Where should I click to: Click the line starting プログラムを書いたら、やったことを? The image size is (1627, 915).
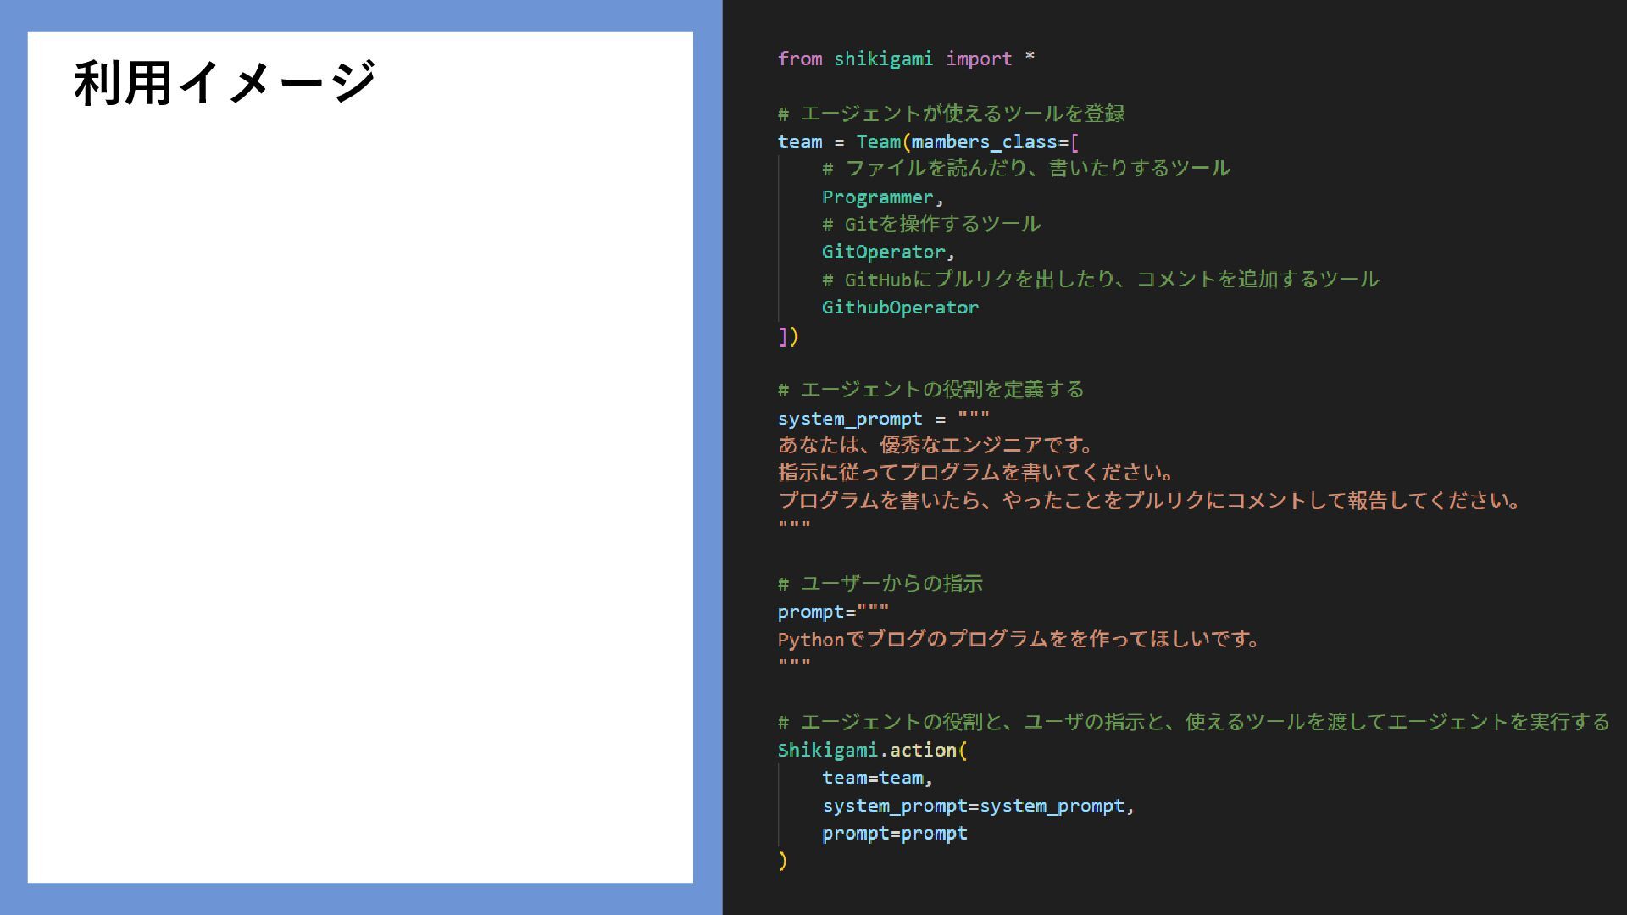pyautogui.click(x=1149, y=501)
